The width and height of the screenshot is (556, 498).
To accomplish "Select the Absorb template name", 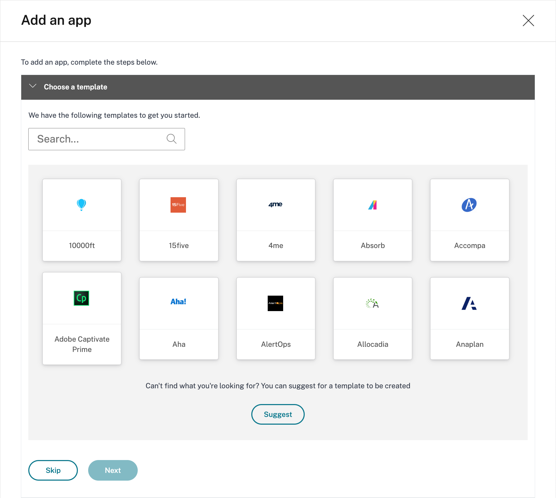I will 373,245.
